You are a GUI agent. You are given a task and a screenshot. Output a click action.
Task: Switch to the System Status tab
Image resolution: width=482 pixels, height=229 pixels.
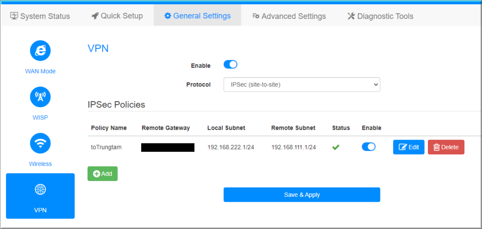(40, 16)
